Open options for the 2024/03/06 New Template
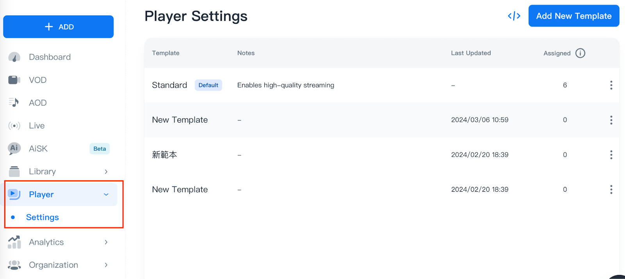 click(611, 120)
